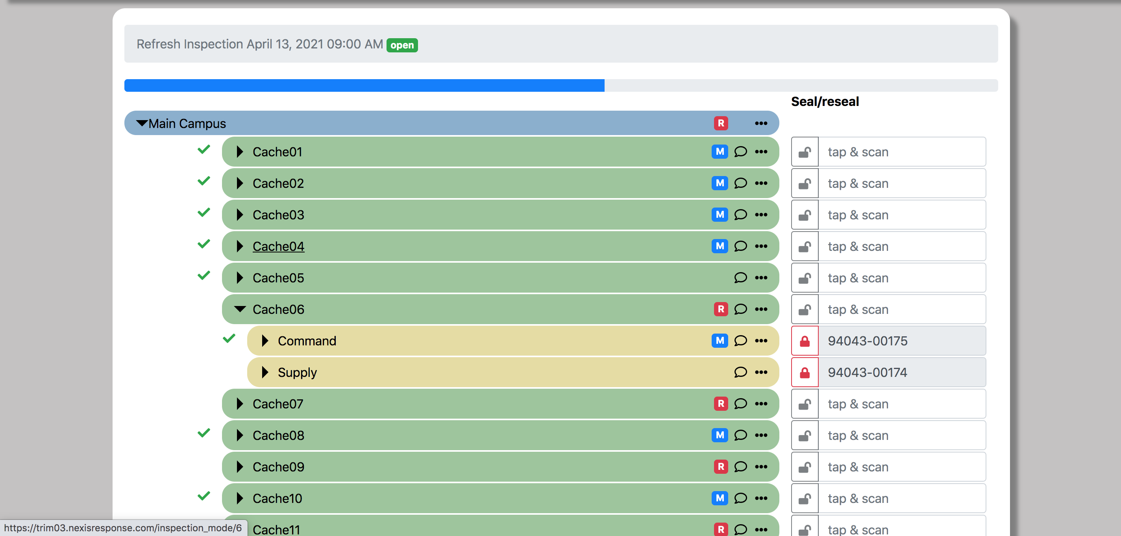Collapse the Main Campus tree node
This screenshot has height=536, width=1121.
tap(142, 123)
